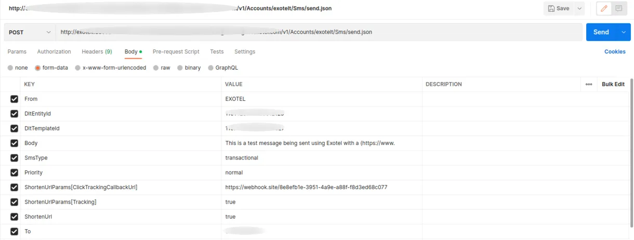The image size is (634, 240).
Task: Click the Send button
Action: (x=601, y=32)
